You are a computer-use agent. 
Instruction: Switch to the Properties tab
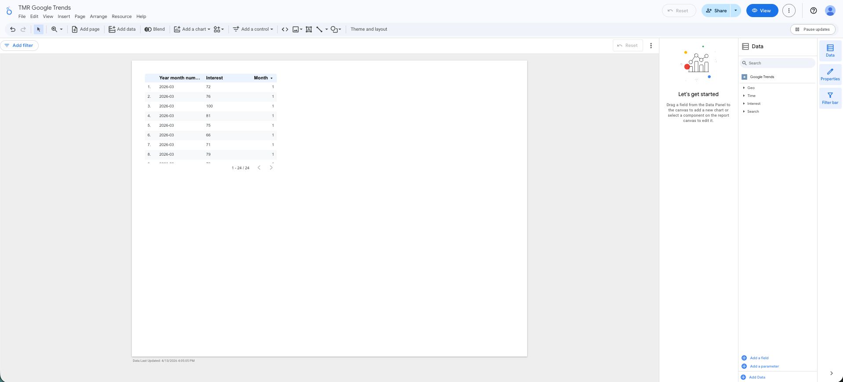[830, 74]
